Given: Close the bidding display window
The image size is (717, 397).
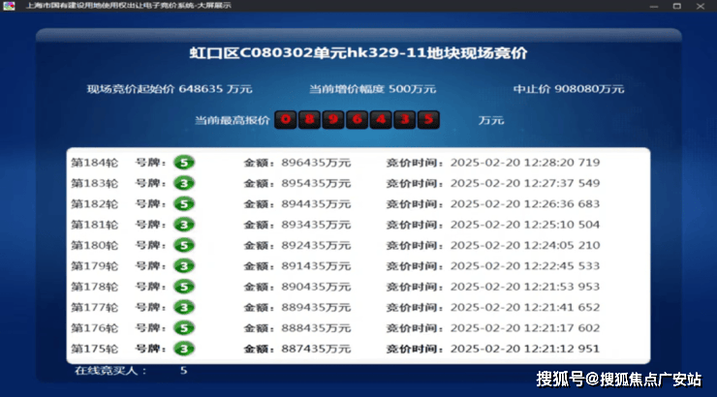Looking at the screenshot, I should point(701,6).
